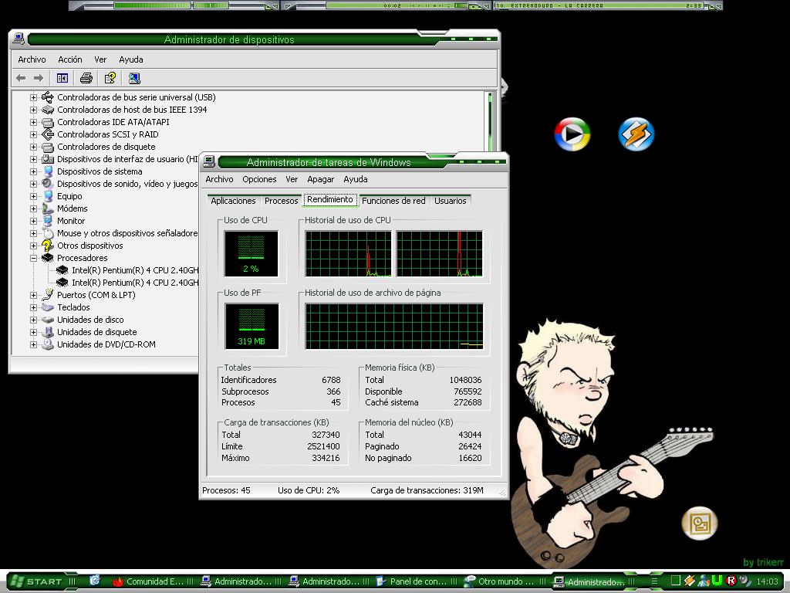
Task: Expand the Módems node
Action: (33, 208)
